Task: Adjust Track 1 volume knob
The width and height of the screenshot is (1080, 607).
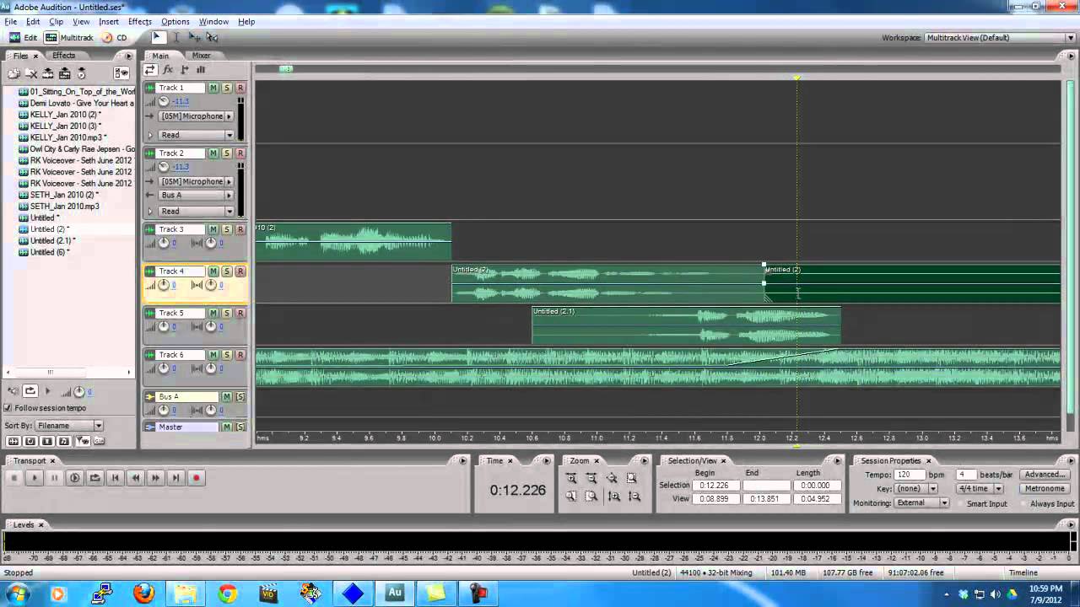Action: (164, 101)
